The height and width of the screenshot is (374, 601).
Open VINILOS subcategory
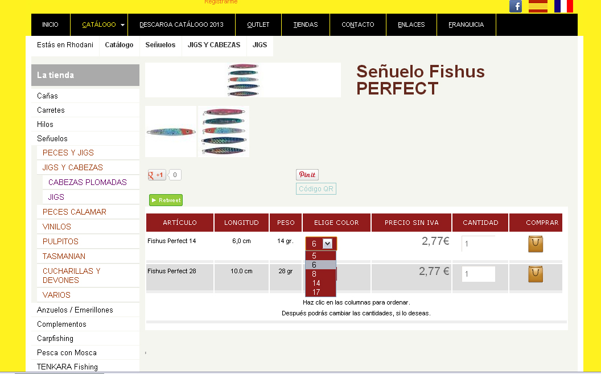click(x=88, y=227)
